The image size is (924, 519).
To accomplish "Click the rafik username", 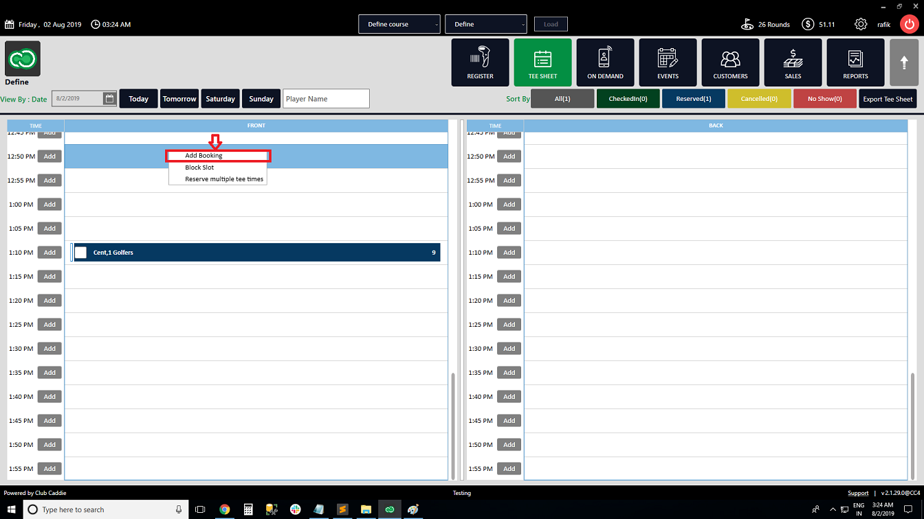I will coord(883,24).
